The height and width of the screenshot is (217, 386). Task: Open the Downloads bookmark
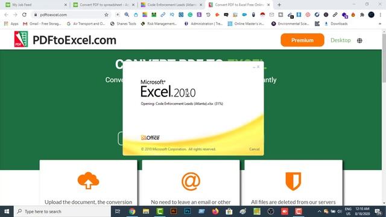pos(336,24)
